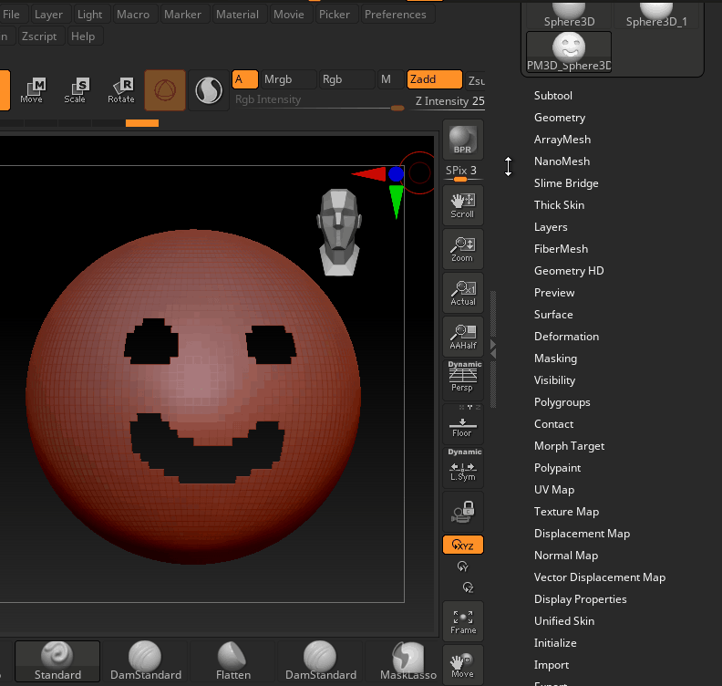Select the Flatten brush

(x=233, y=661)
